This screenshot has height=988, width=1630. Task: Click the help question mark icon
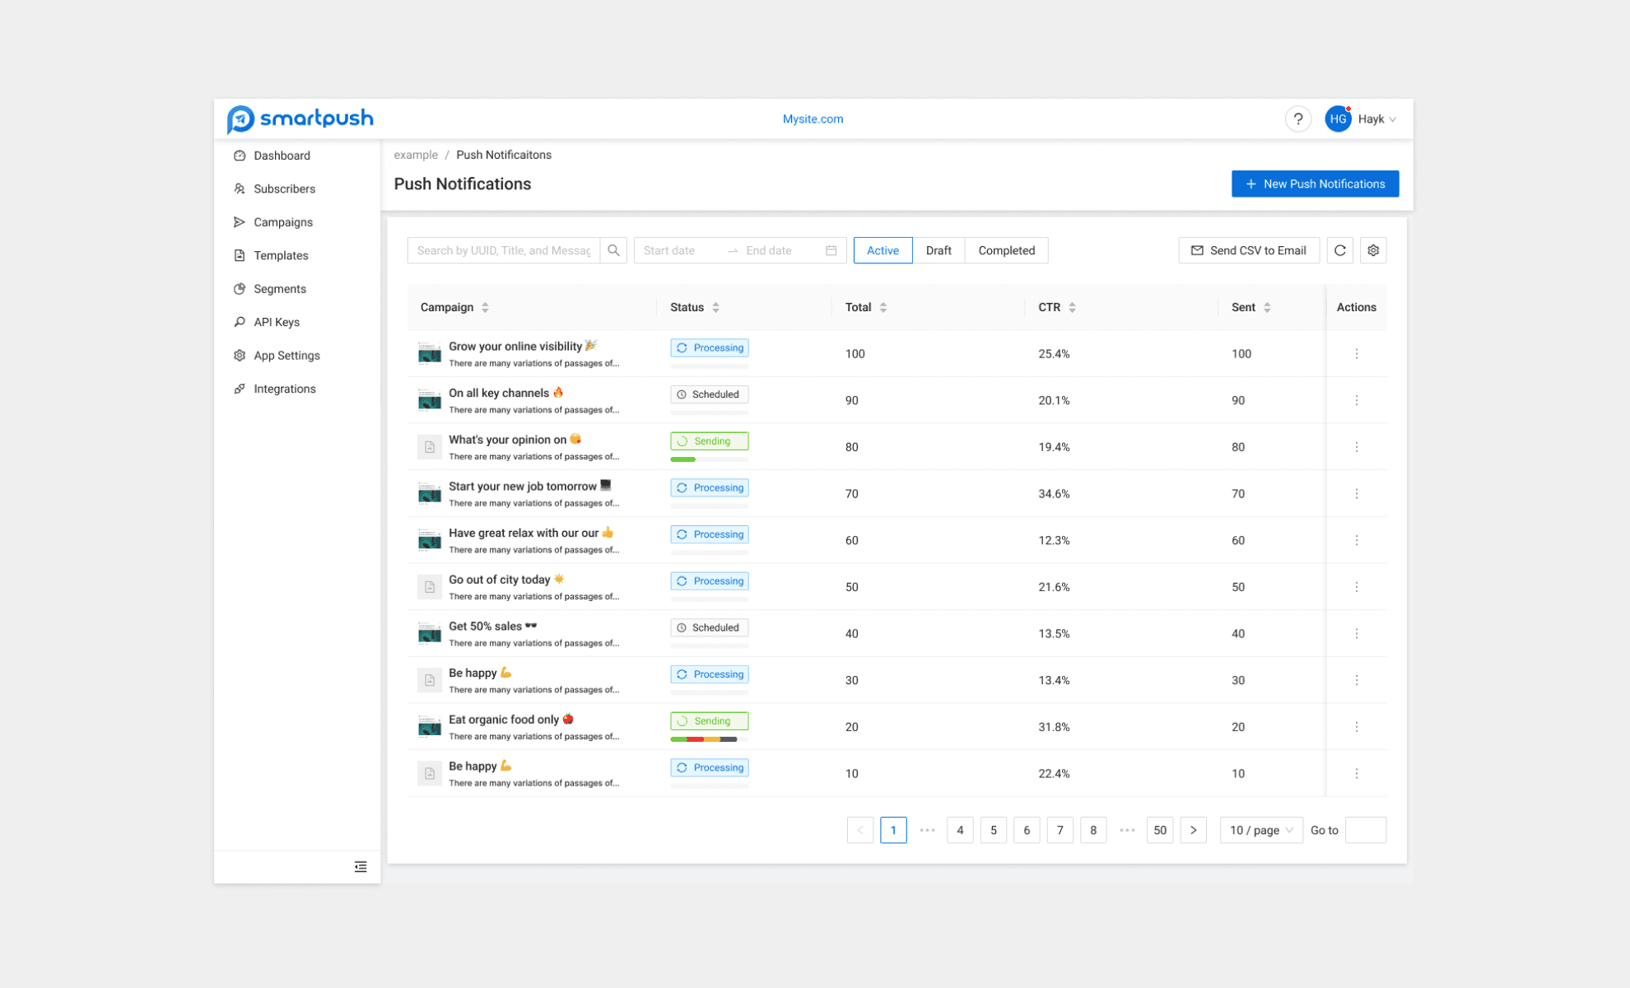point(1297,119)
